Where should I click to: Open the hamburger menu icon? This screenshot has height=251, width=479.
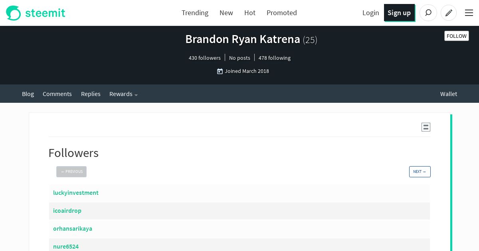pos(469,13)
